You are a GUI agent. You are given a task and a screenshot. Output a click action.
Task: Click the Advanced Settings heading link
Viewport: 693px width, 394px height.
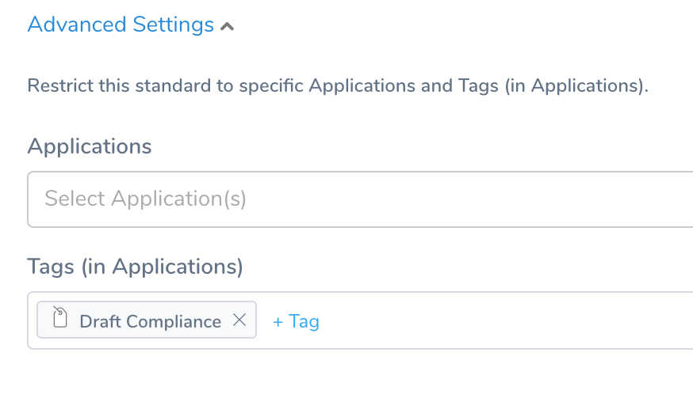pos(121,25)
